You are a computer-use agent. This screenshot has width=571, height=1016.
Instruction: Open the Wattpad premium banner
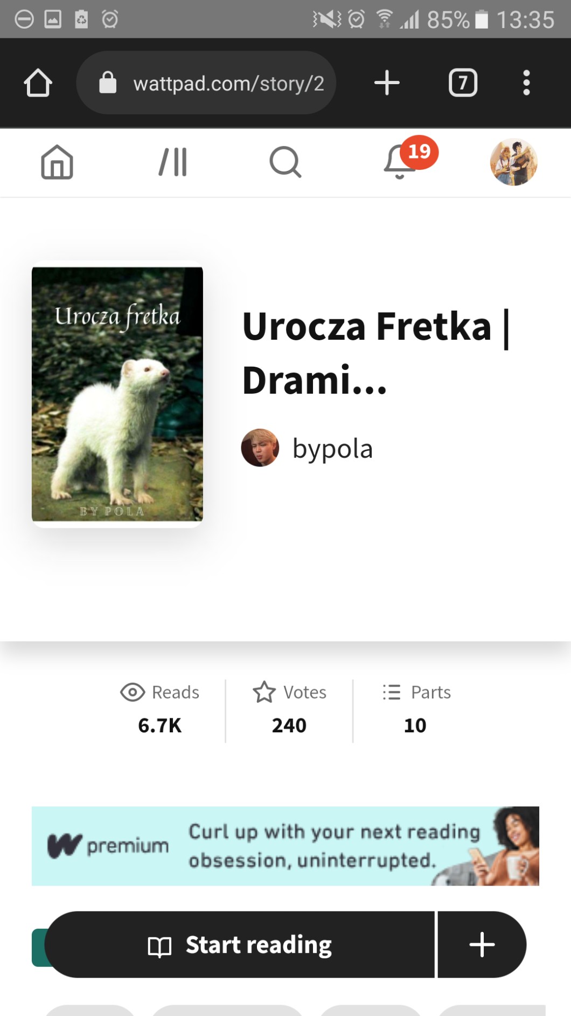[285, 846]
